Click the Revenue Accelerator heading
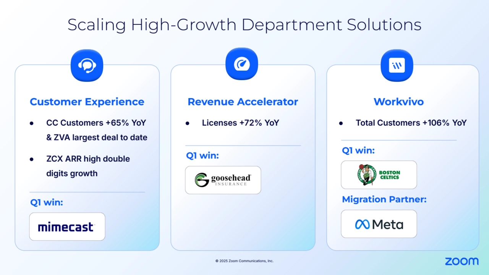Screen dimensions: 489x275 243,102
